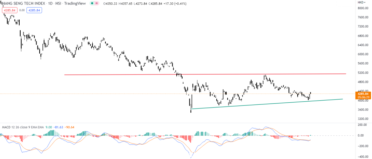The height and width of the screenshot is (159, 372).
Task: Select the green ascending support trendline
Action: 267,104
